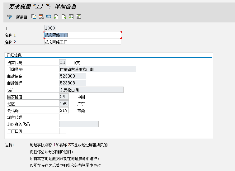Click the title 更改视图 "工厂": 详细信息
The height and width of the screenshot is (171, 235).
coord(42,7)
